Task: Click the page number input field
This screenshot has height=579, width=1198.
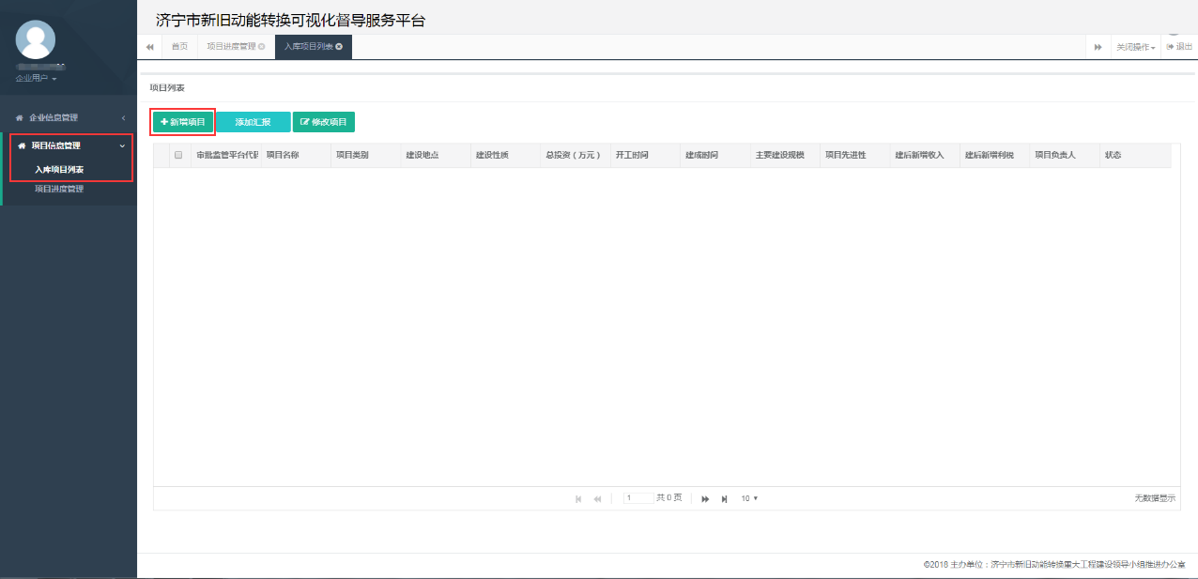Action: pyautogui.click(x=637, y=498)
